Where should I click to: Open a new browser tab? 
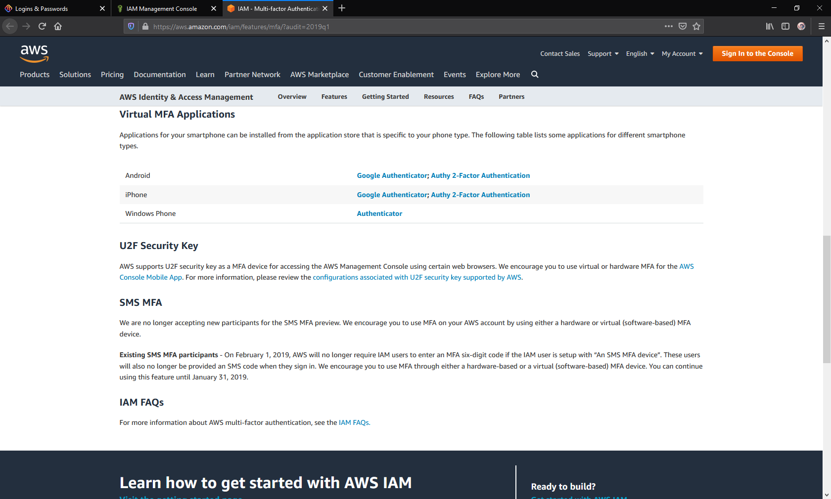[x=342, y=8]
